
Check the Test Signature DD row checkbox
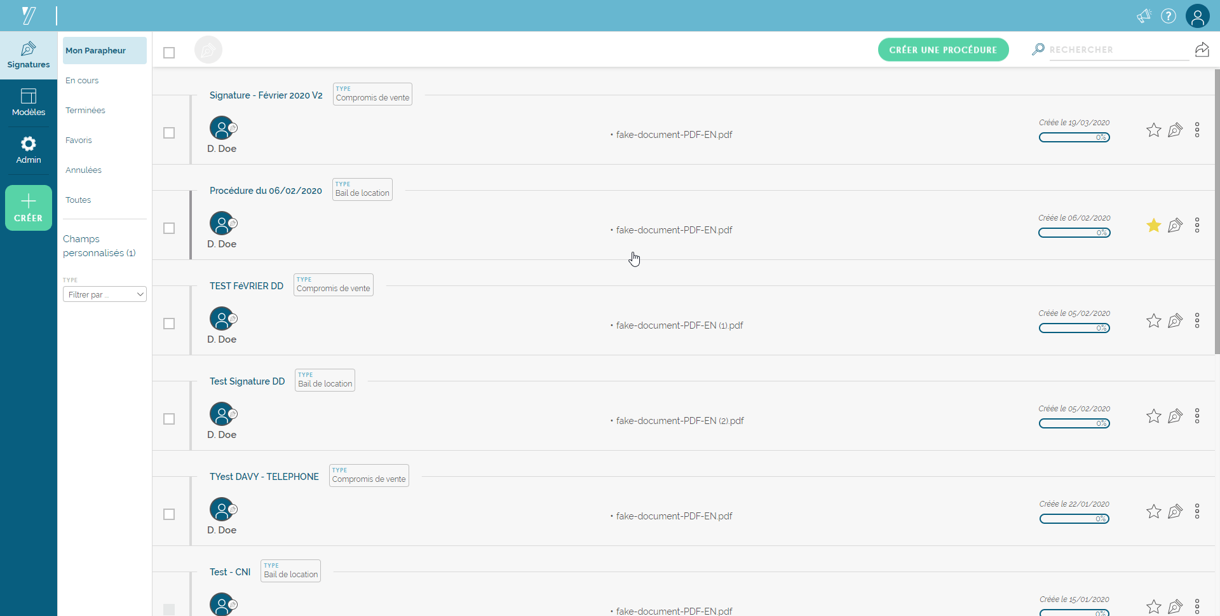coord(169,419)
